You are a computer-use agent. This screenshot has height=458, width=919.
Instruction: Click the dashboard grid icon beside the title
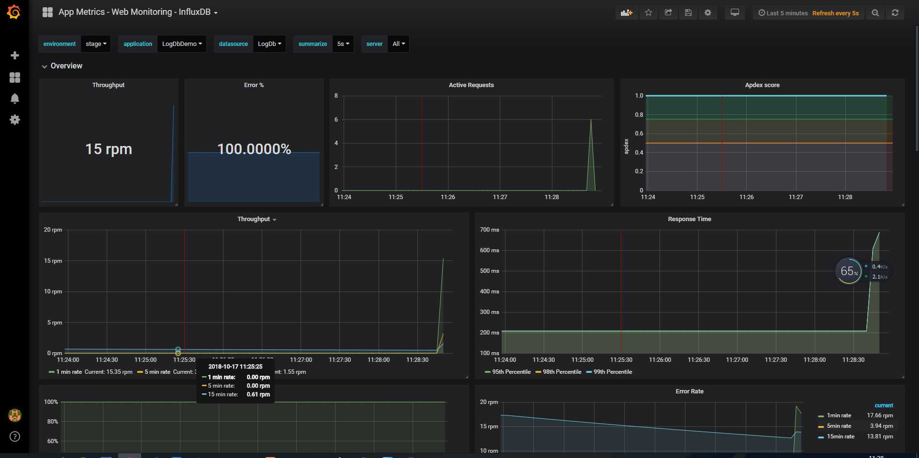coord(47,12)
